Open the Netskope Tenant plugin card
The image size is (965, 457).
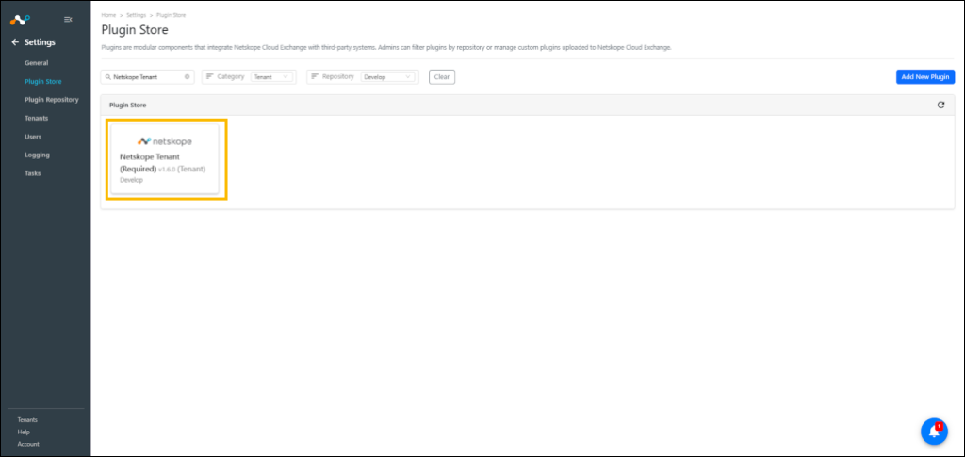[x=165, y=159]
